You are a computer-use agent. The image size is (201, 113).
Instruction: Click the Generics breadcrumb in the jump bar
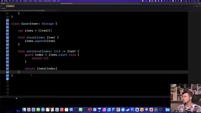[x=3, y=8]
